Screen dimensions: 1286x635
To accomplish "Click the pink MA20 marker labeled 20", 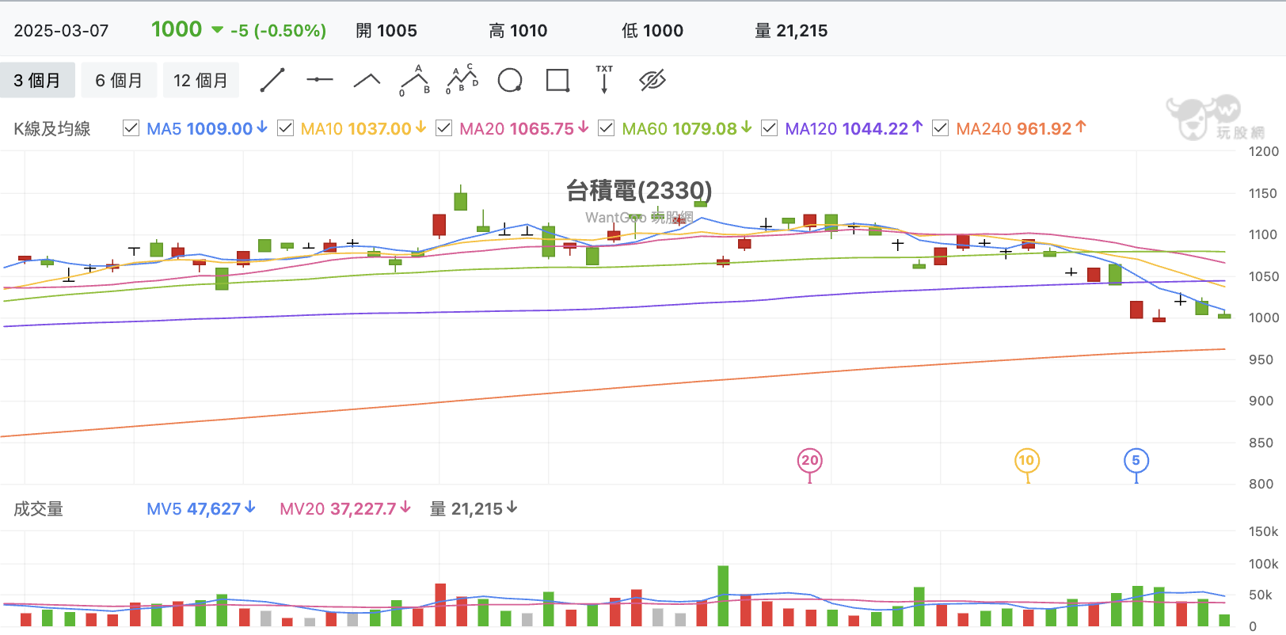I will point(810,461).
